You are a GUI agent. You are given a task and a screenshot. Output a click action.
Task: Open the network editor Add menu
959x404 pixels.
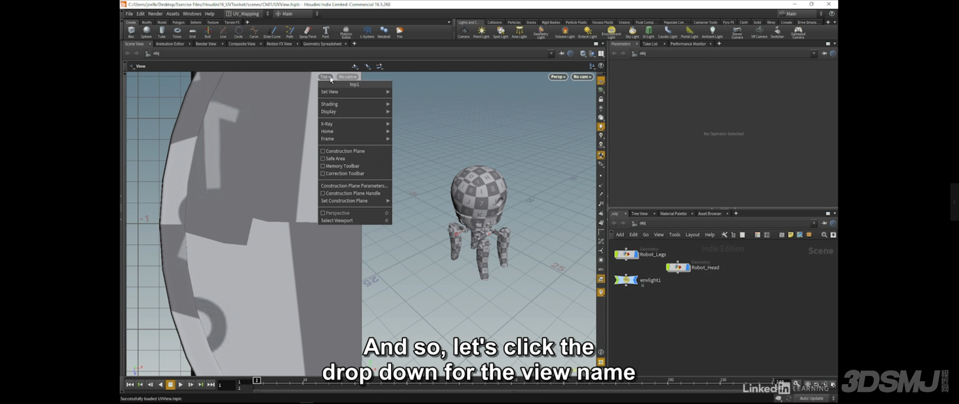click(620, 235)
